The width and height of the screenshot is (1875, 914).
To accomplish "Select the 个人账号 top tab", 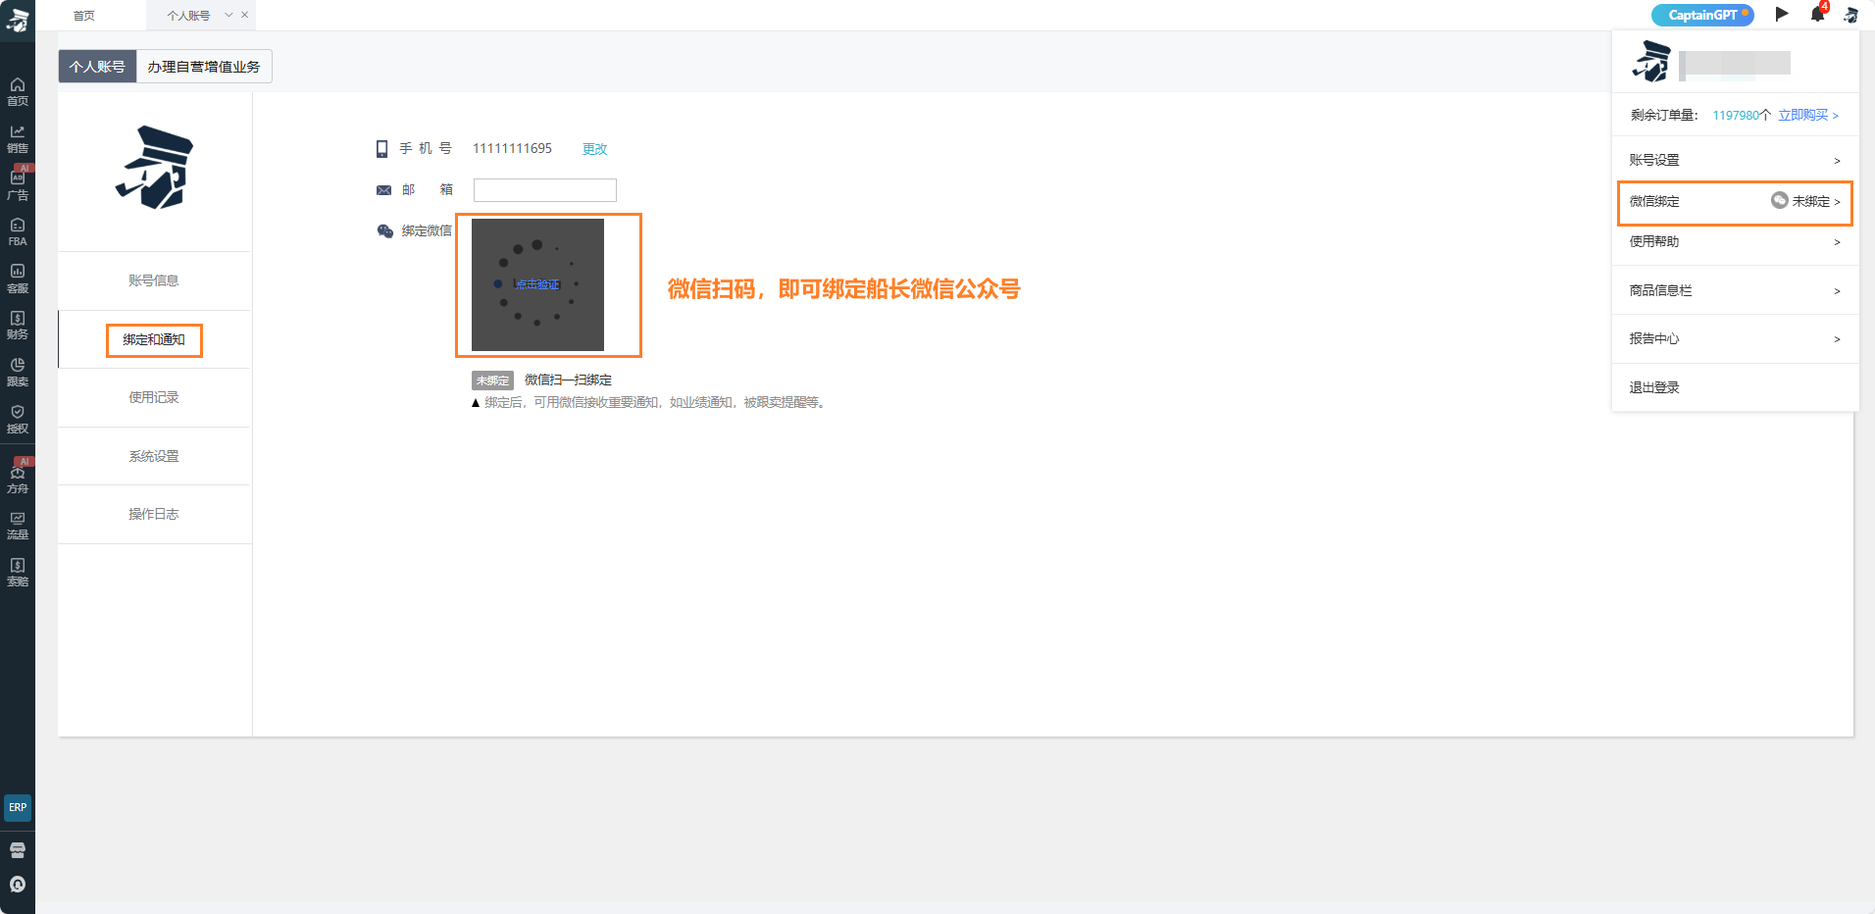I will pos(188,16).
